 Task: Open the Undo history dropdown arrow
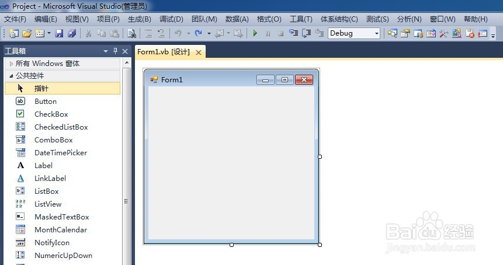(189, 33)
